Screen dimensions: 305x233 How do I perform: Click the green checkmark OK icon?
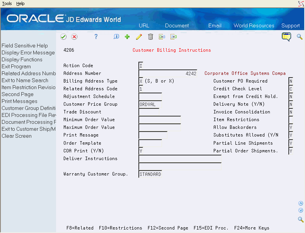point(63,37)
